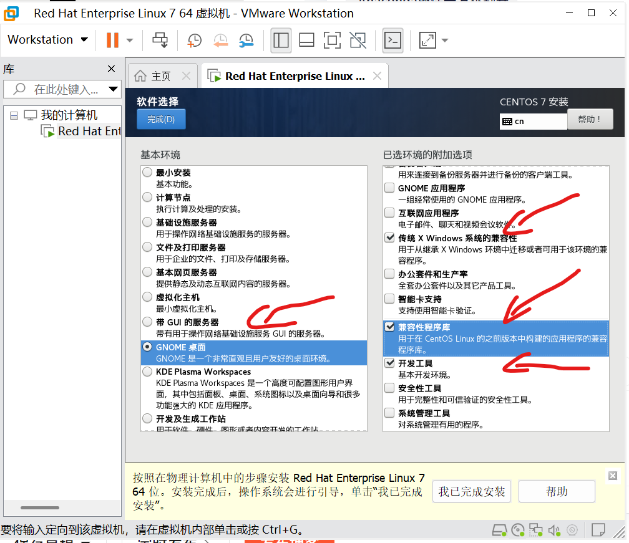Uncheck the 开发工具 add-on option
Screen dimensions: 629x543
[389, 363]
